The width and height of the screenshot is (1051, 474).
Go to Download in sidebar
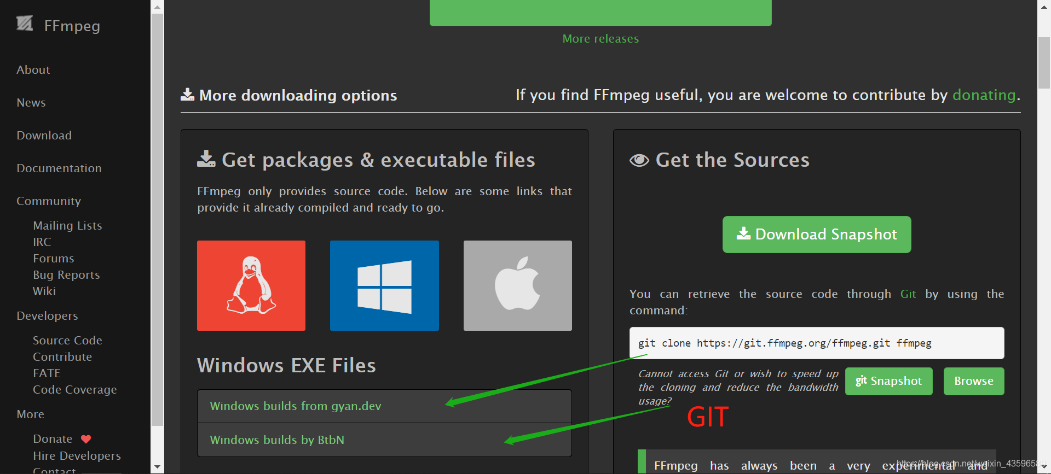pos(44,136)
